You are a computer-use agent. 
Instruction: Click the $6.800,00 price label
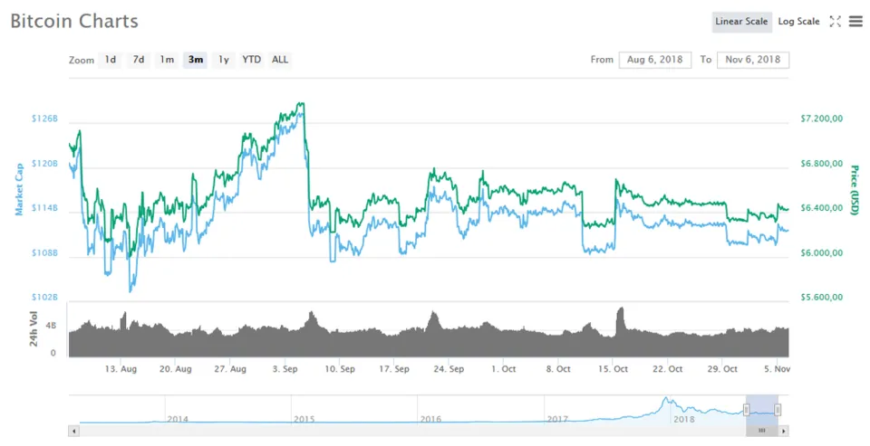click(821, 164)
